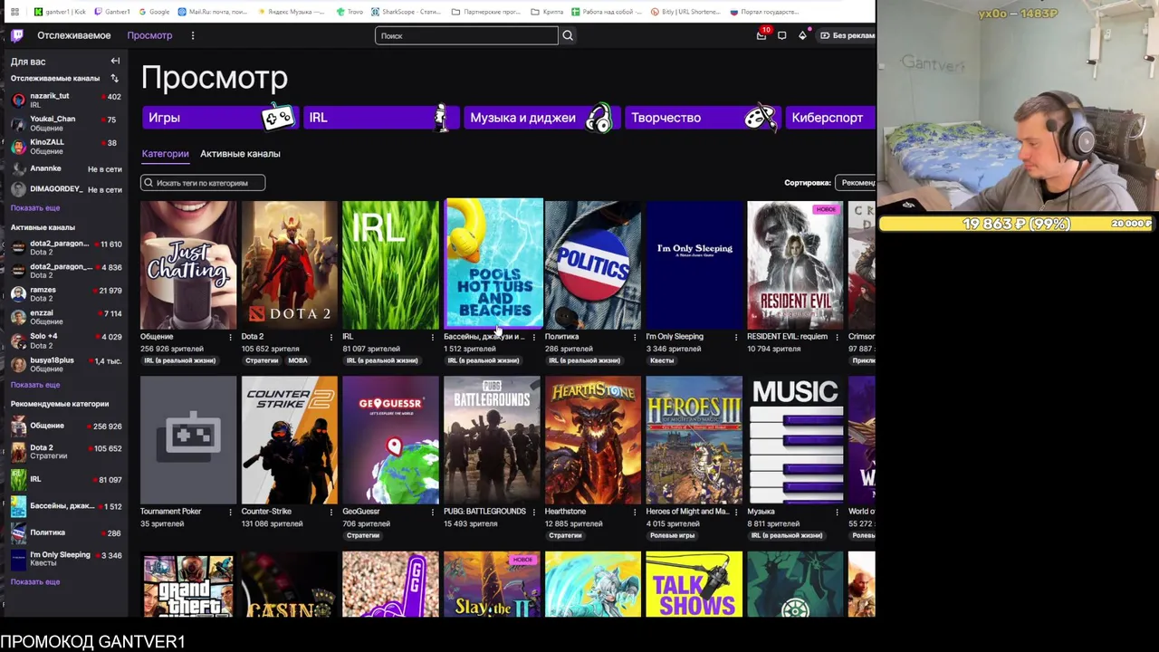Open the Tournament Poker category thumbnail
This screenshot has width=1159, height=652.
[x=188, y=440]
